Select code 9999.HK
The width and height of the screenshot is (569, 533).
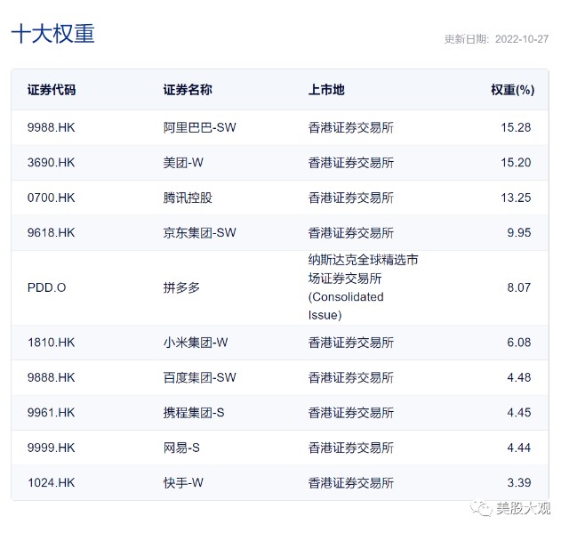coord(52,448)
